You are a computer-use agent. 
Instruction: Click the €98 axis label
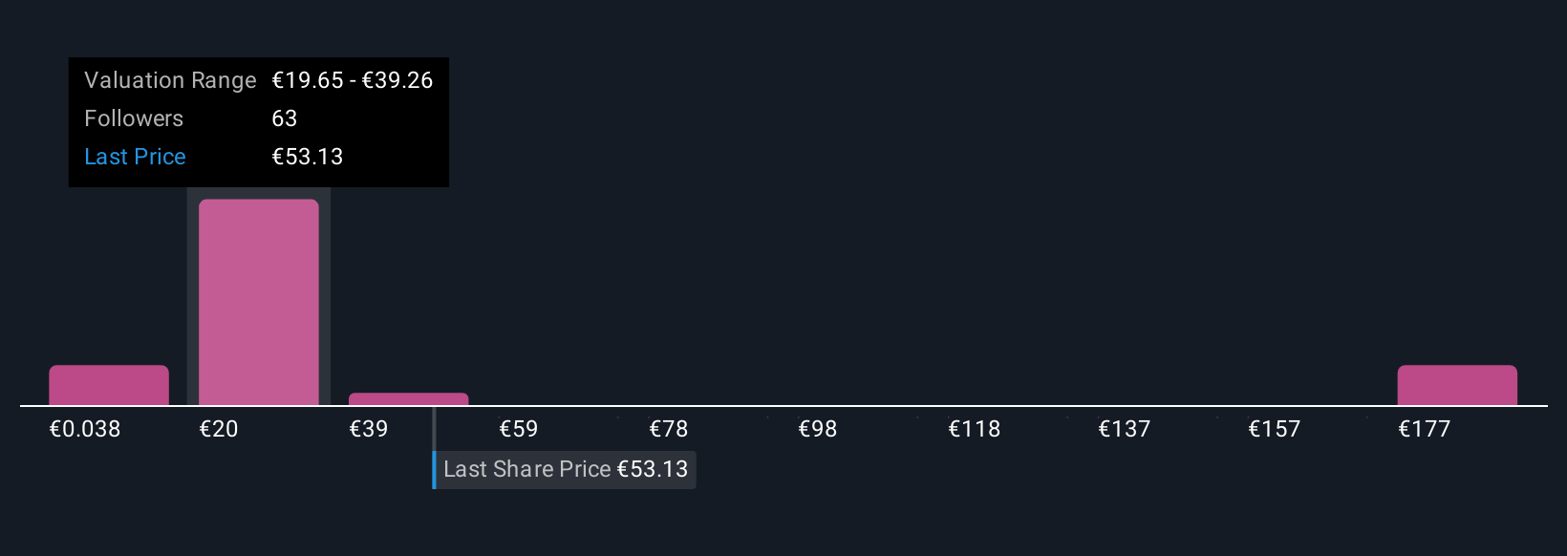pos(818,429)
